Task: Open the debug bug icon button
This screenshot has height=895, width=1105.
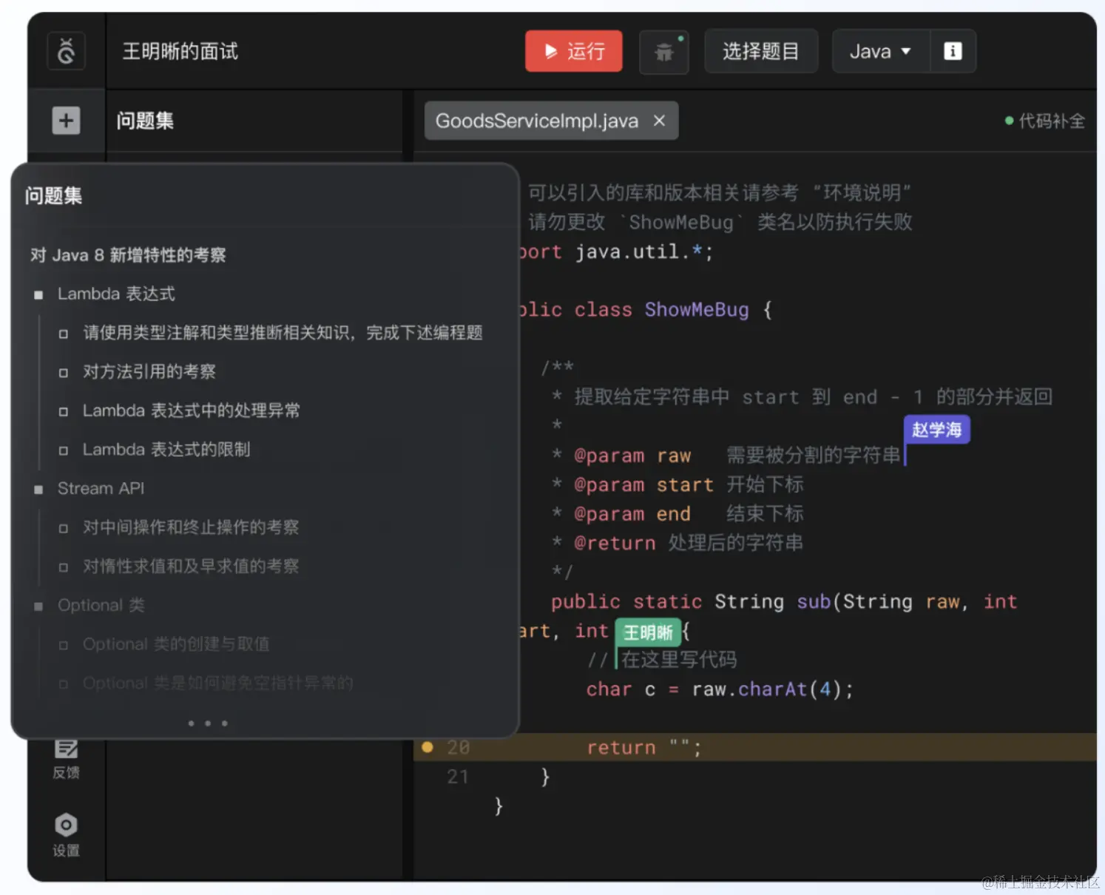Action: (x=664, y=52)
